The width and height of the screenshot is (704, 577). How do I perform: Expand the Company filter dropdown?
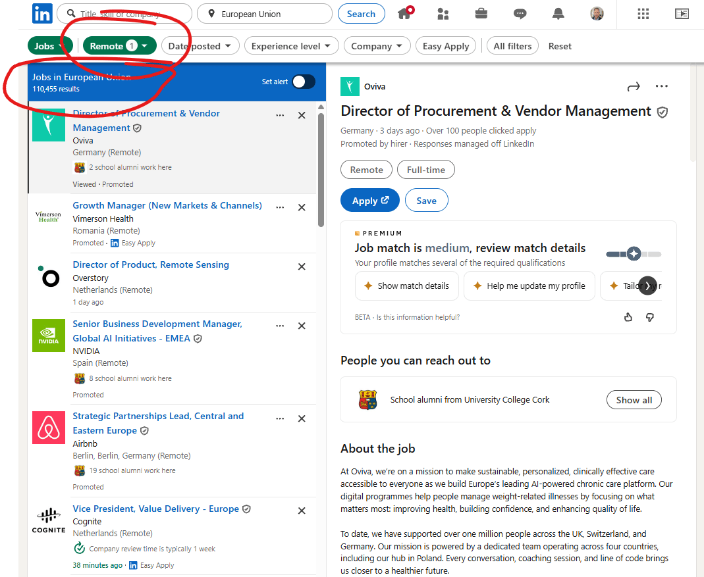click(x=377, y=46)
